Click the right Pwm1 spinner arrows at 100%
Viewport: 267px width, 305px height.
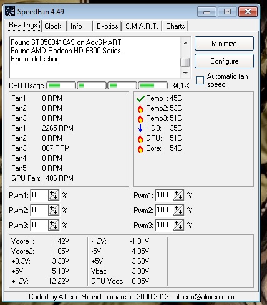[x=178, y=195]
